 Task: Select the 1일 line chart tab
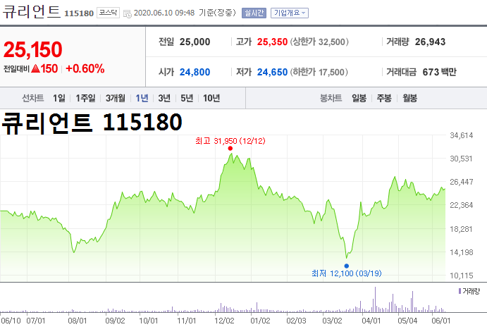point(59,99)
